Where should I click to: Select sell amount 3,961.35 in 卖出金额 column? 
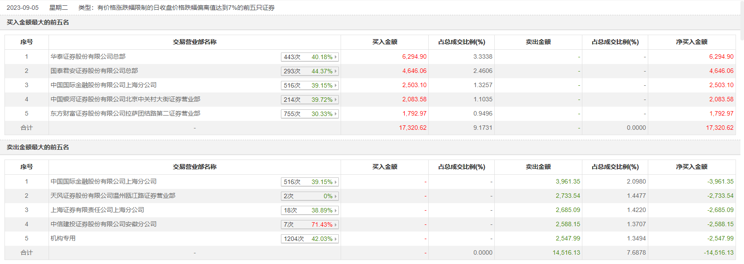[568, 181]
